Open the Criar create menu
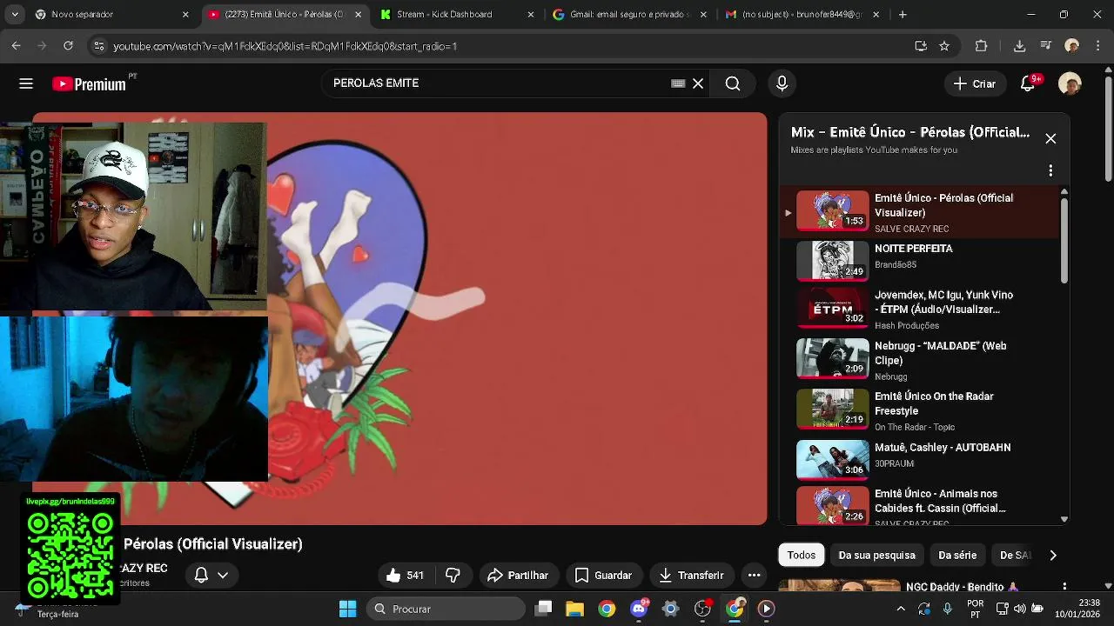 point(974,83)
